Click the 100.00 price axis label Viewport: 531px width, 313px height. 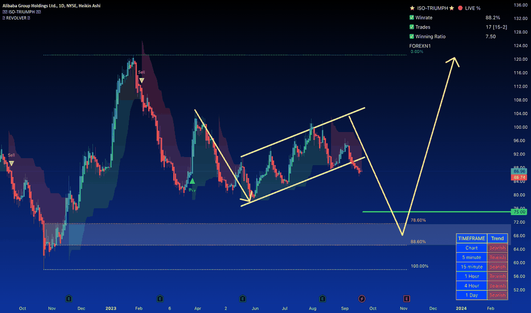[521, 127]
